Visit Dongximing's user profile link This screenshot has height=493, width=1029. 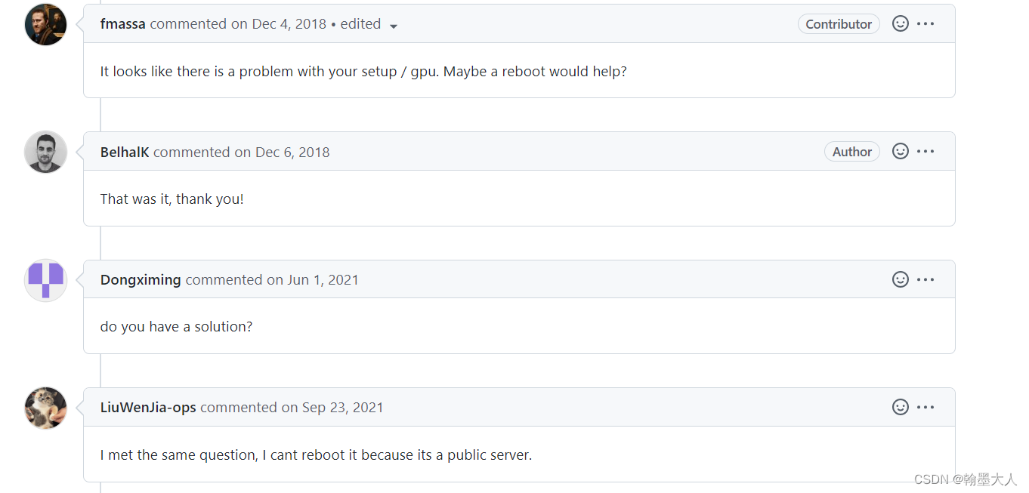coord(141,279)
